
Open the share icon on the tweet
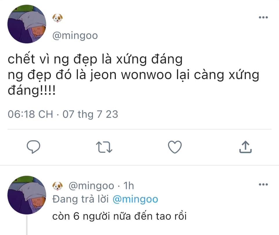(245, 147)
